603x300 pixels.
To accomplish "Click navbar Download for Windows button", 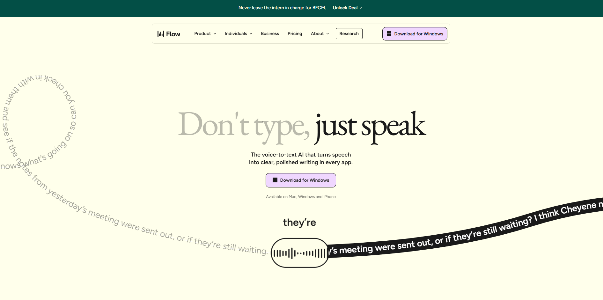I will tap(415, 34).
